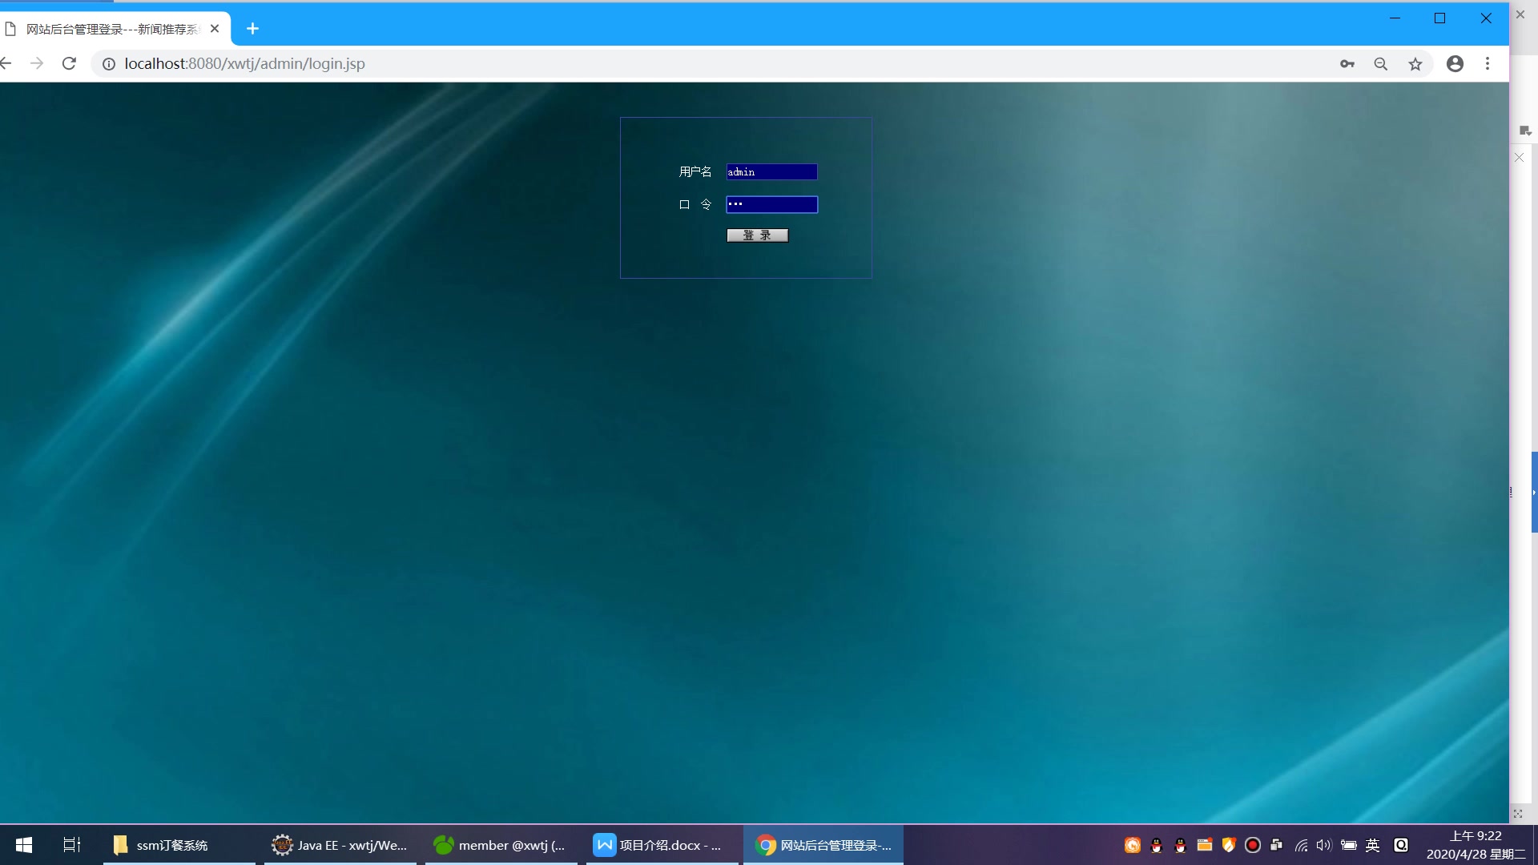1538x865 pixels.
Task: Bookmark this page with the star icon
Action: [1415, 64]
